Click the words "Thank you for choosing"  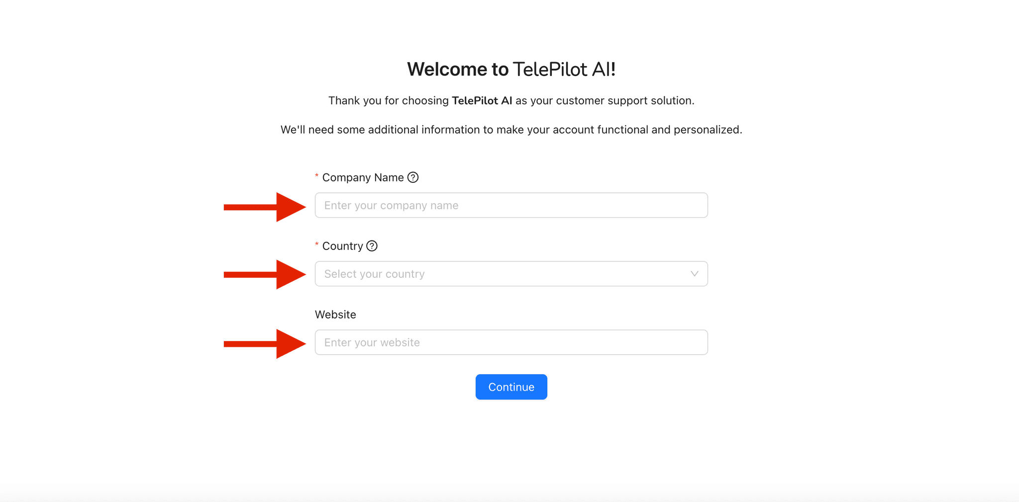tap(389, 101)
